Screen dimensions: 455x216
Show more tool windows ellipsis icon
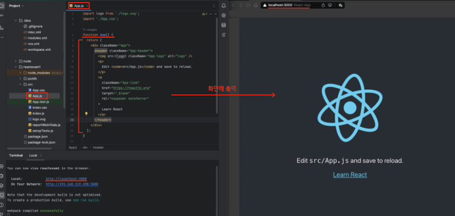(1, 37)
